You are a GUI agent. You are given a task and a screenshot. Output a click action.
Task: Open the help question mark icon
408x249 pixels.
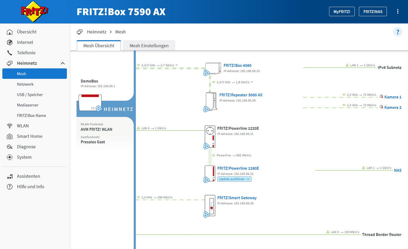398,32
